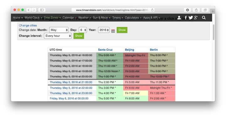Click the Berlin cell Thu 11:00 PM
This screenshot has height=117, width=226.
tap(162, 82)
